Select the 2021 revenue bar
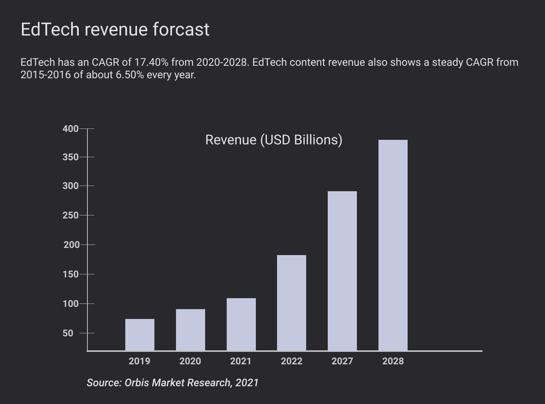 (241, 324)
